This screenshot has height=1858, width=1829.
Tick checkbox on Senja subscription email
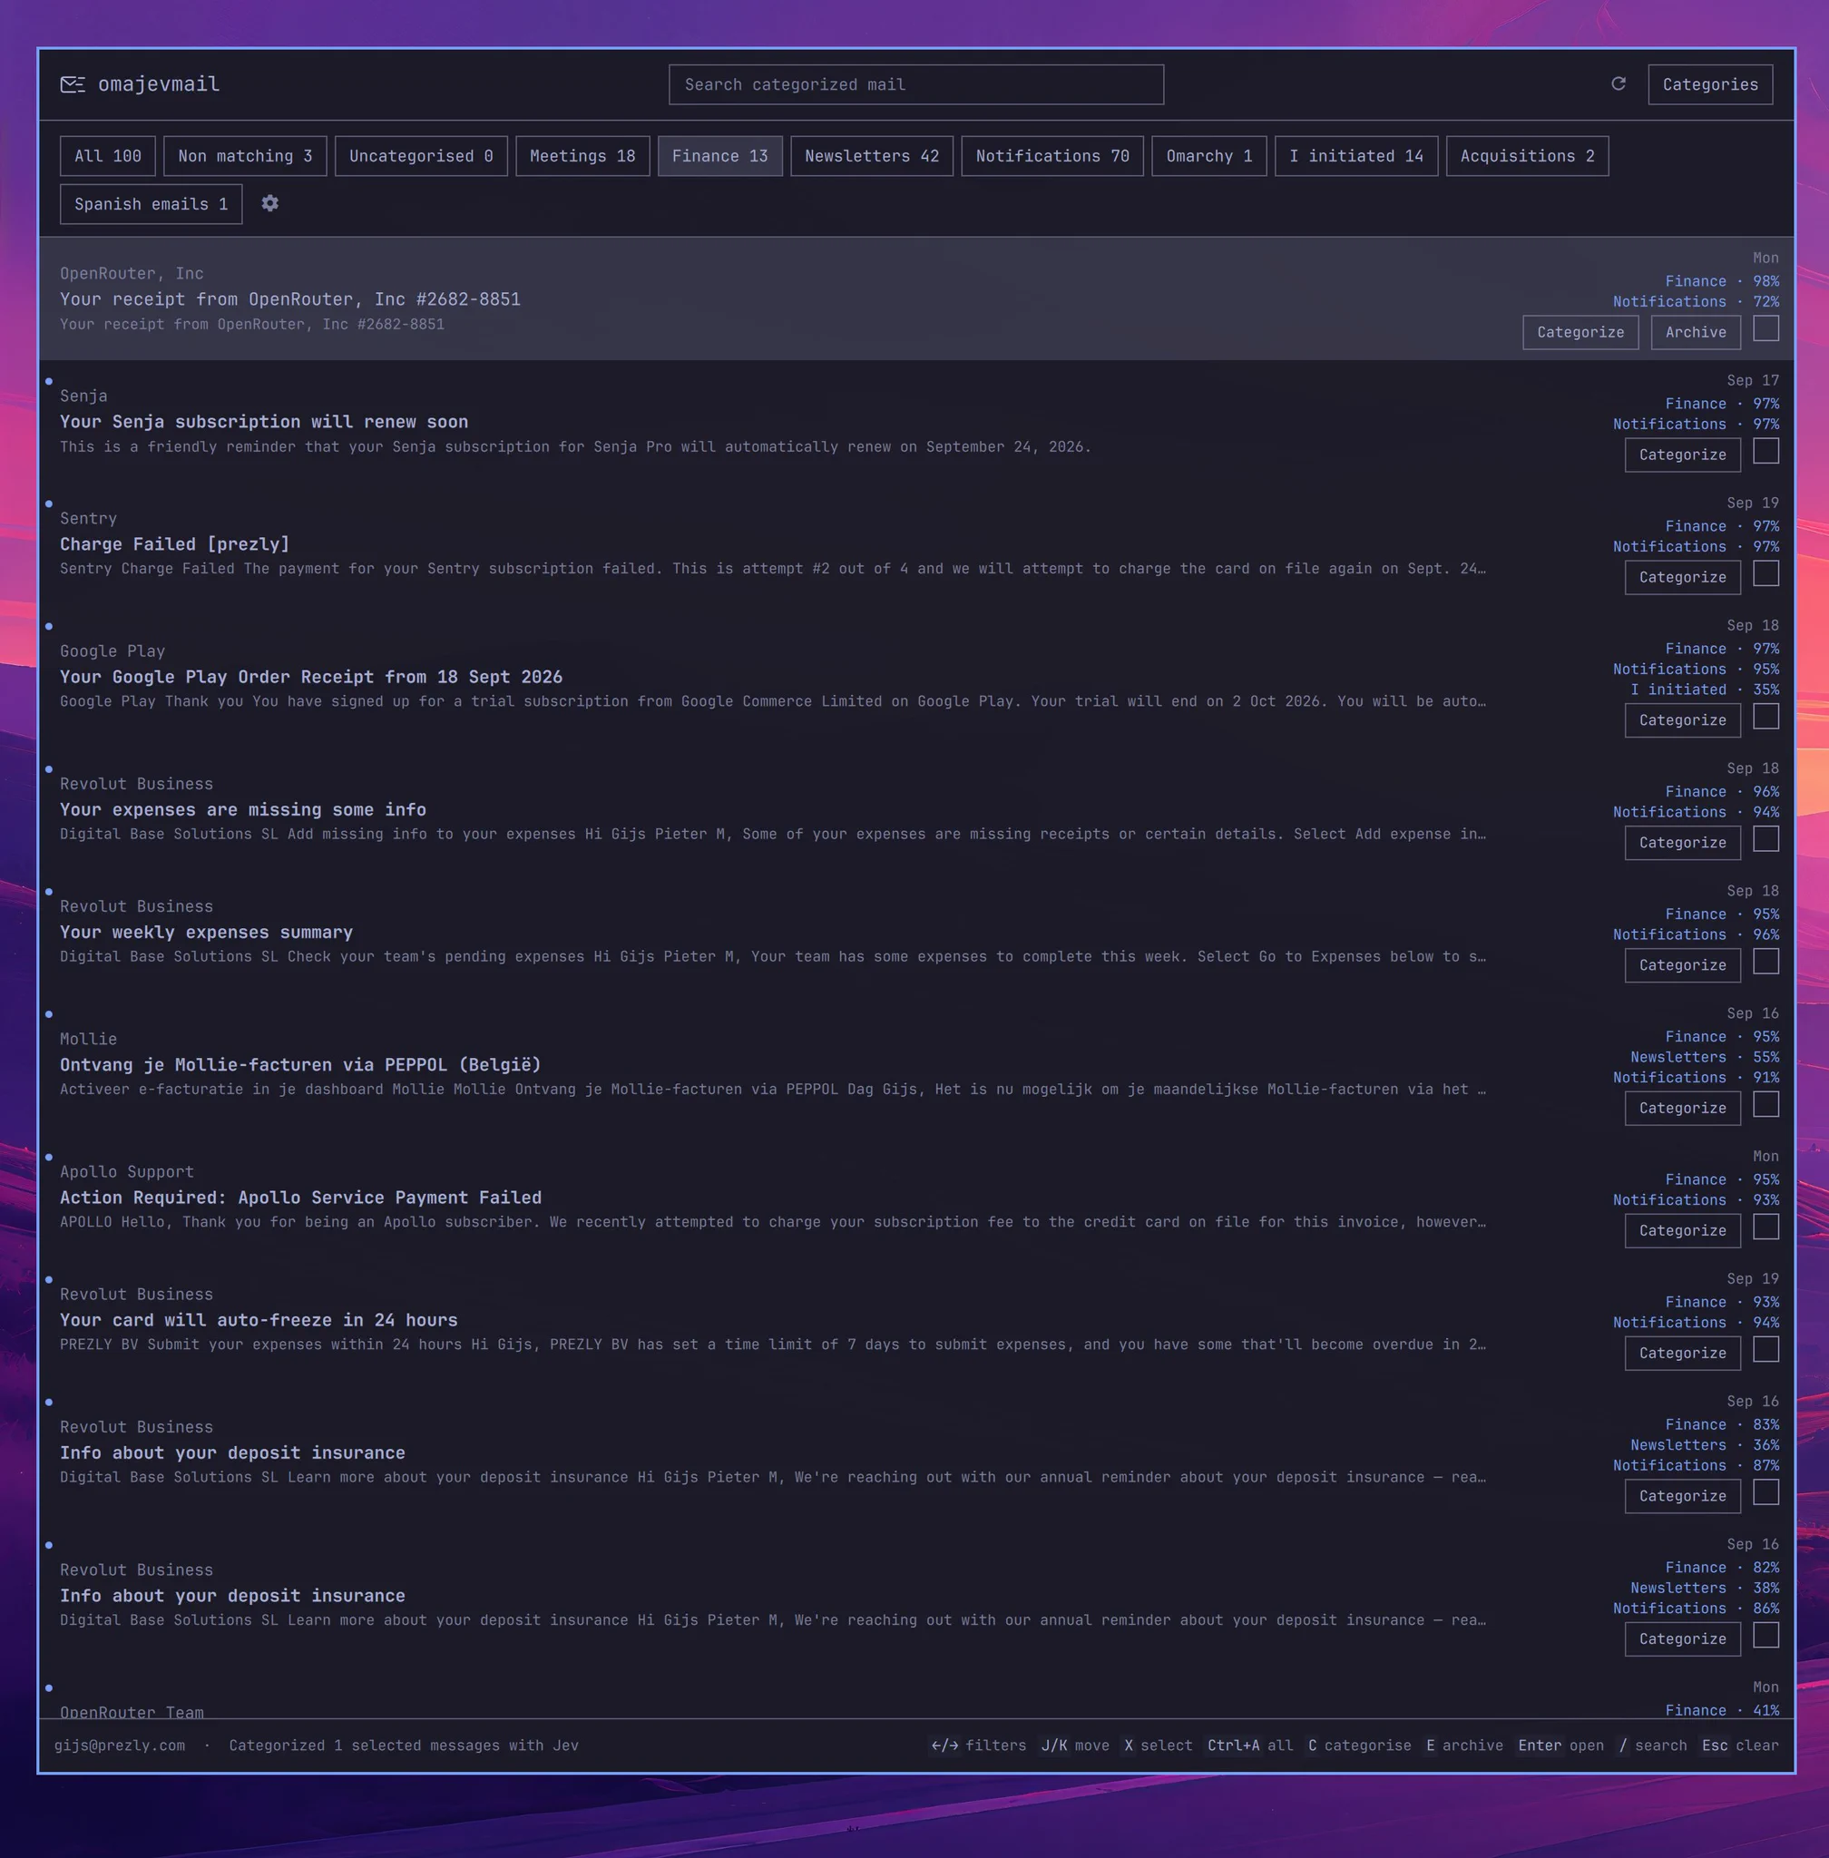(1765, 452)
